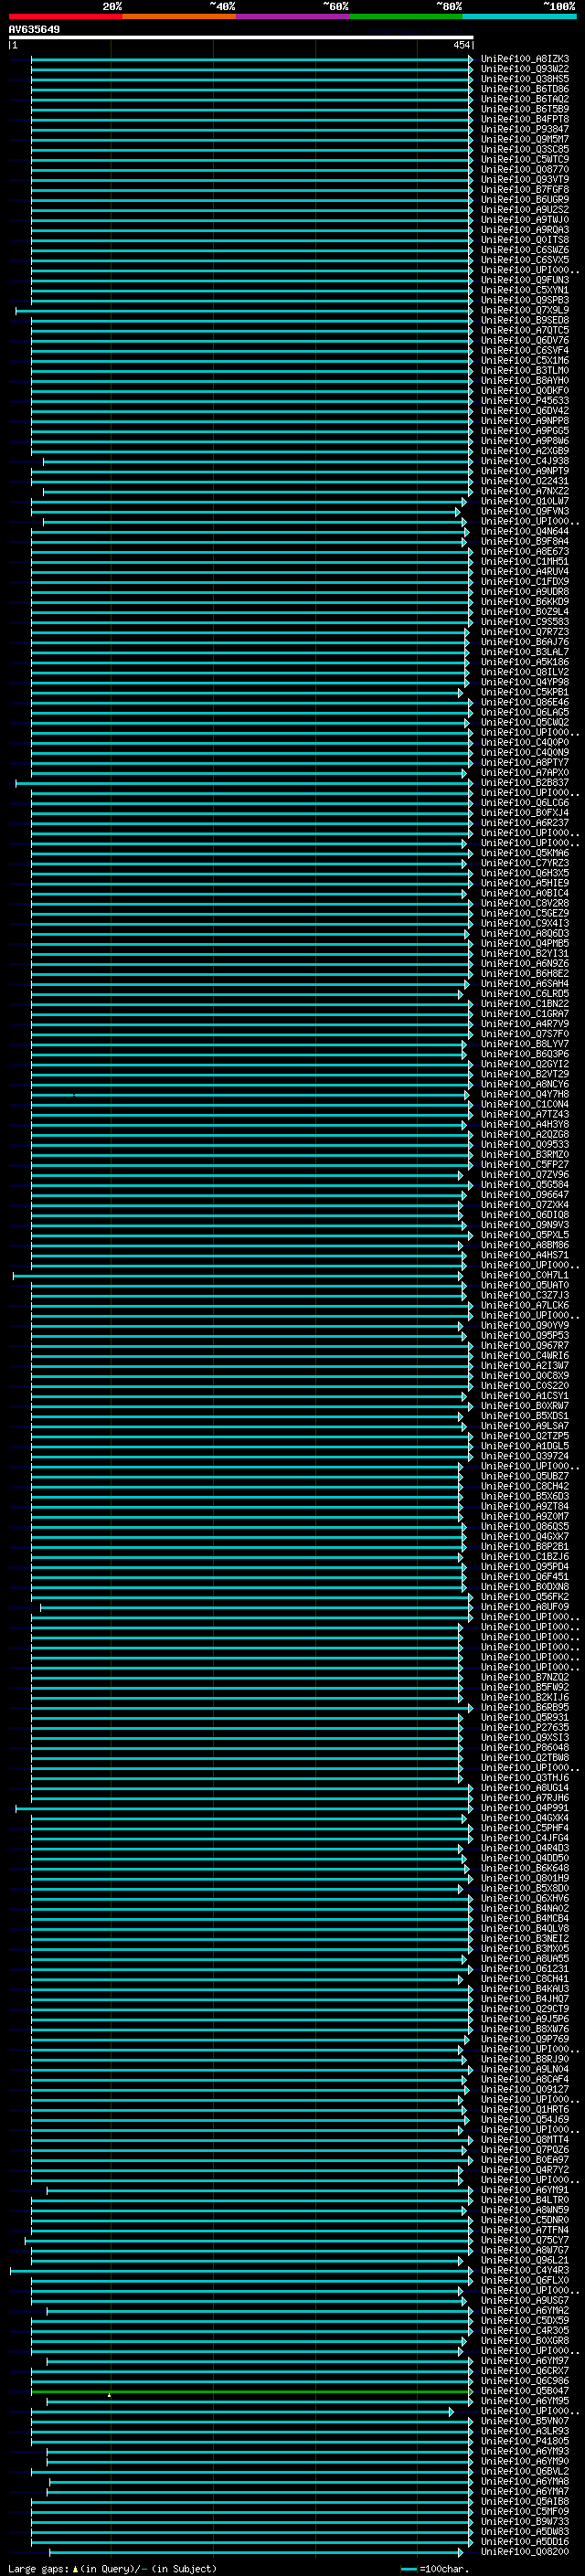Select hit UniRef100_A7TFN4
Image resolution: width=585 pixels, height=2576 pixels.
click(525, 2229)
